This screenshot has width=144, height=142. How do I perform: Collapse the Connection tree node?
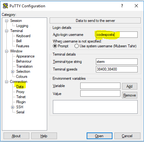(x=6, y=82)
